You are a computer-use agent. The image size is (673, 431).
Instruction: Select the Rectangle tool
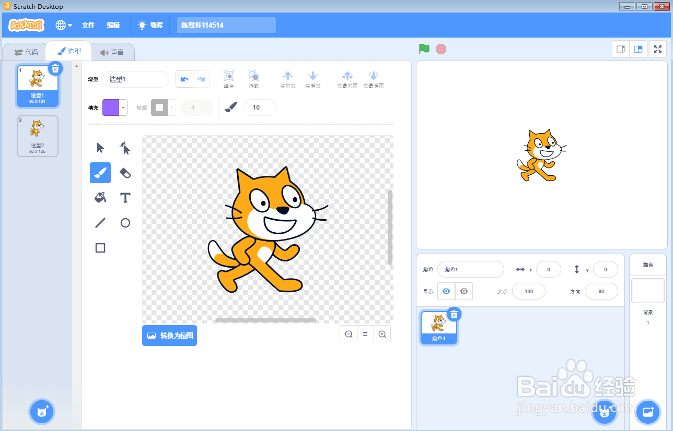[100, 248]
